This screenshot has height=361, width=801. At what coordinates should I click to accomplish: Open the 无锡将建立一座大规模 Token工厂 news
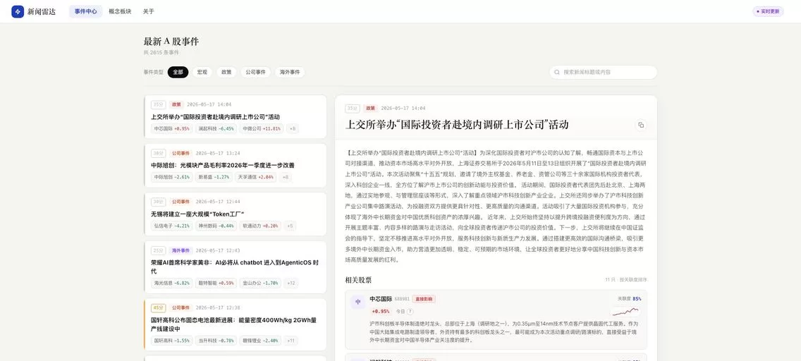pyautogui.click(x=236, y=214)
